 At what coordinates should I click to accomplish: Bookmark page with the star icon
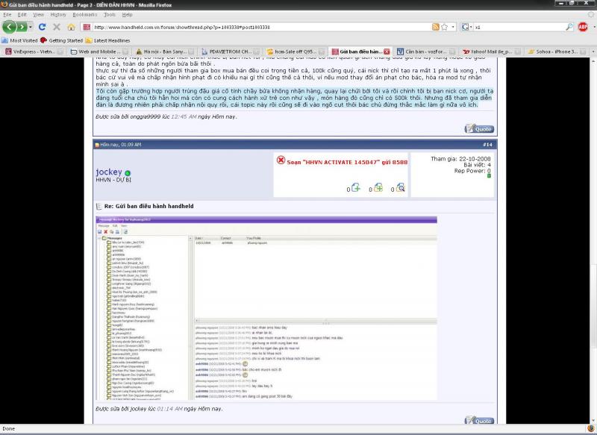point(445,27)
